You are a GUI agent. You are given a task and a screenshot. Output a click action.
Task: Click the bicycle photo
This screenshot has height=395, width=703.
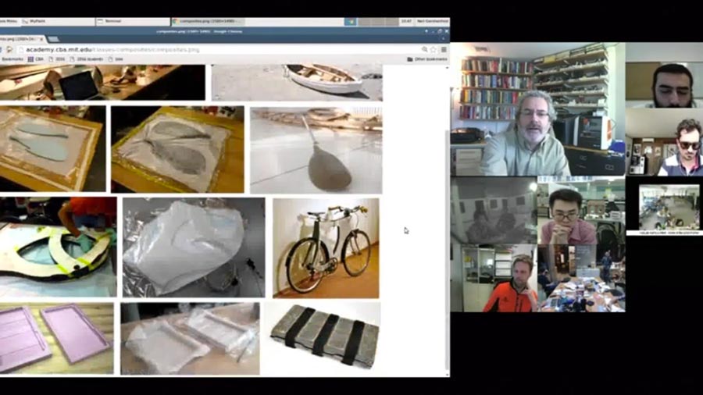point(326,248)
